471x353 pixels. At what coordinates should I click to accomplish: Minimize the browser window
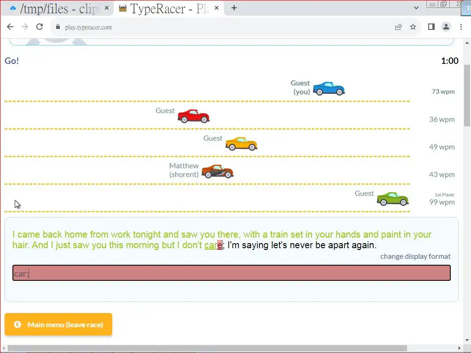(432, 4)
